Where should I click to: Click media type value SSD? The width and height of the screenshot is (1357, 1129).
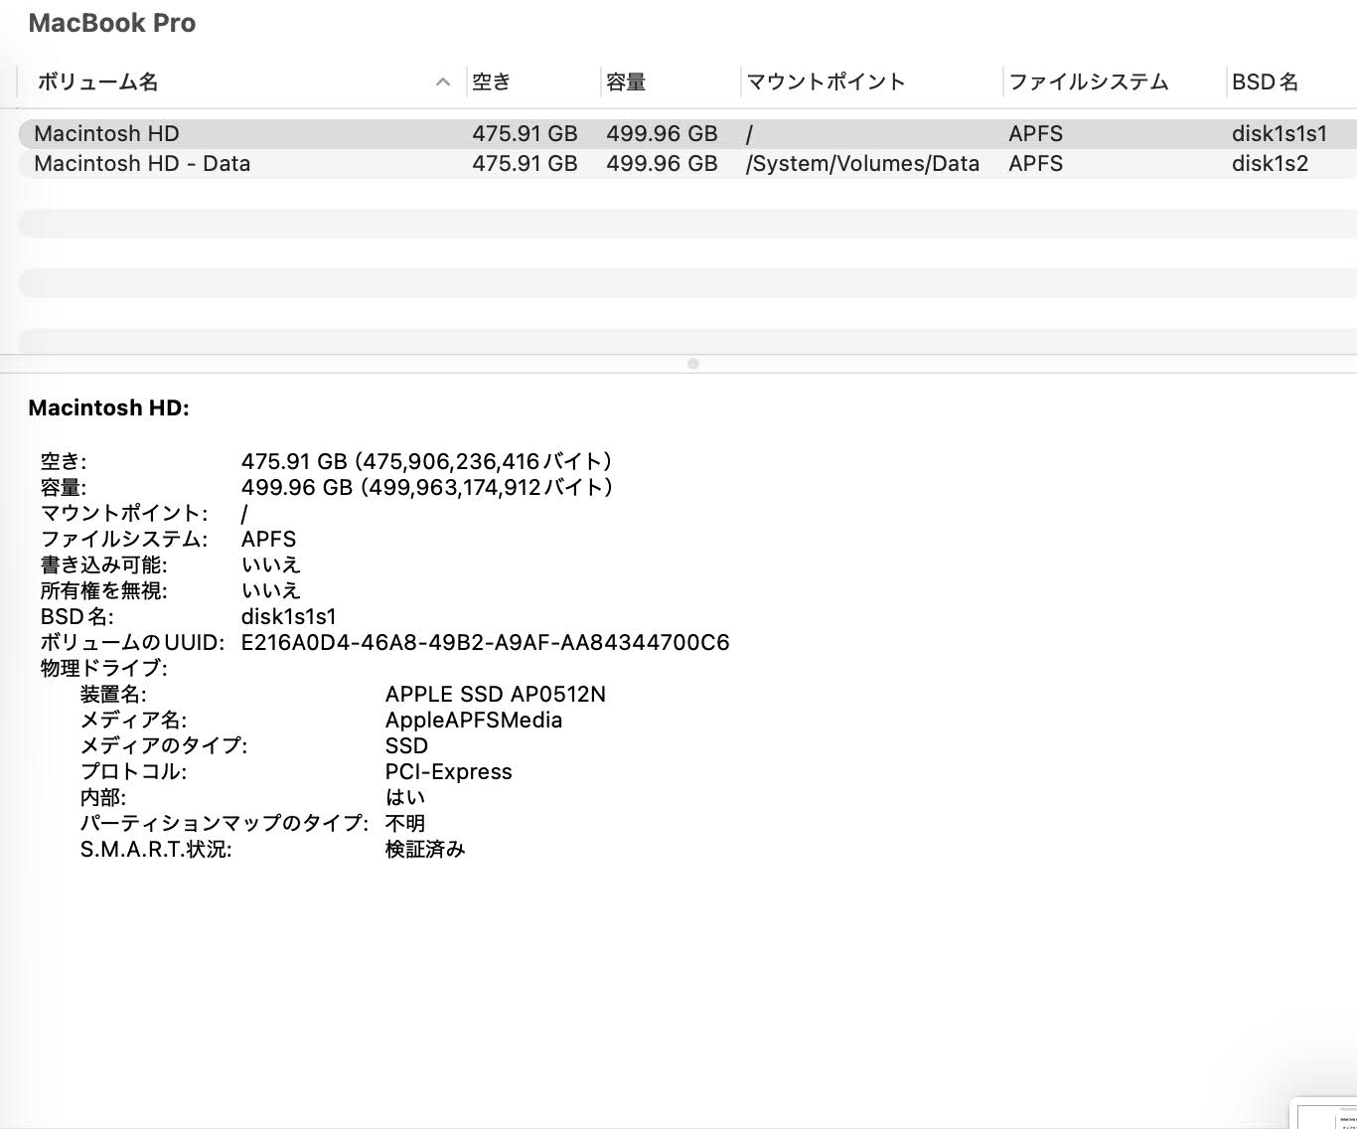tap(406, 745)
